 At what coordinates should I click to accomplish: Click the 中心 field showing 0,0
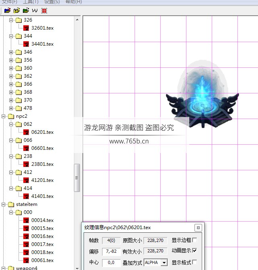pyautogui.click(x=111, y=263)
